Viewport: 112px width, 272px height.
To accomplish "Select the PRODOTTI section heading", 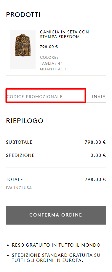I will 23,15.
